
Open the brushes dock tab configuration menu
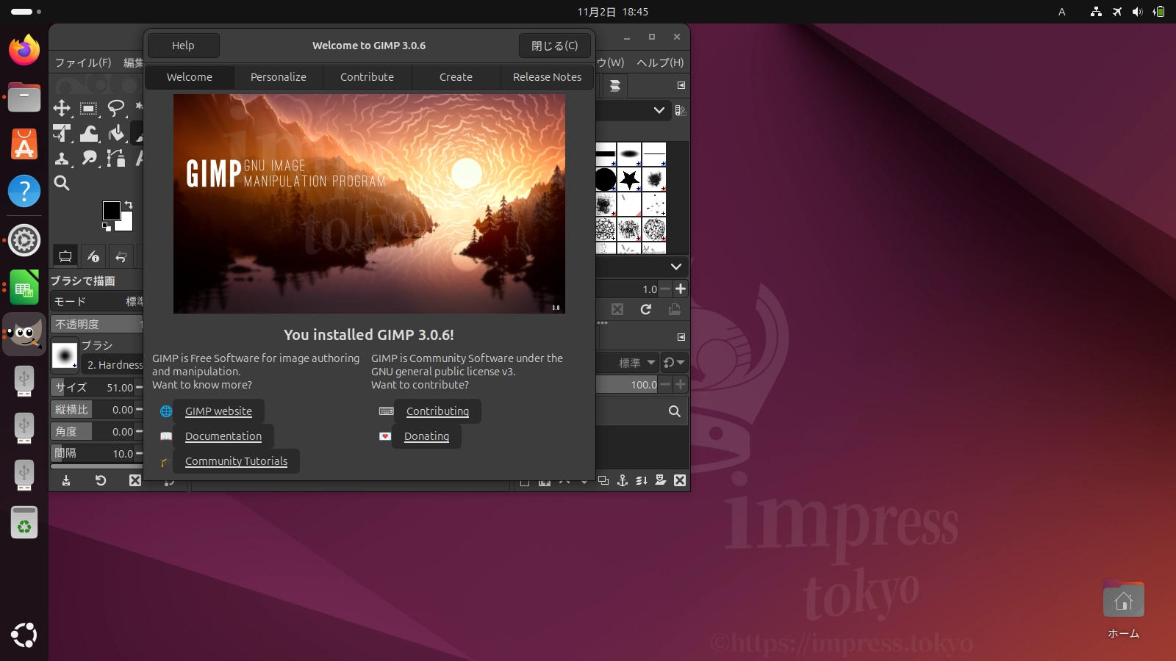pyautogui.click(x=681, y=86)
